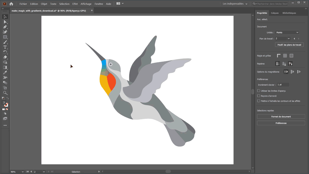Screen dimensions: 309x174
Task: Switch to the Calques tab
Action: pos(275,13)
